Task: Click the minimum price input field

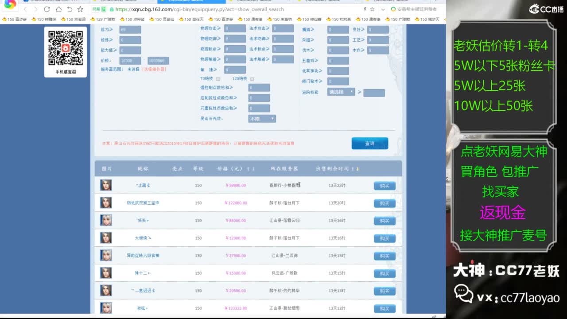Action: click(x=130, y=61)
